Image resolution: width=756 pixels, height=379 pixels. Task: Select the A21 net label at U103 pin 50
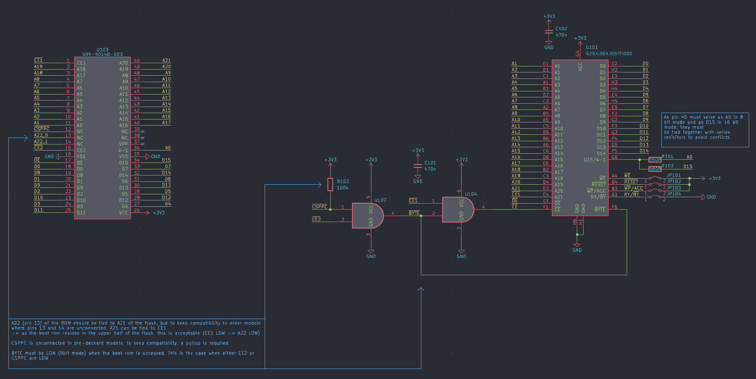point(166,60)
